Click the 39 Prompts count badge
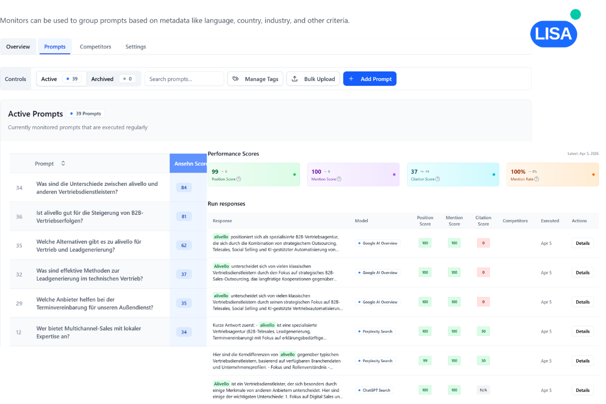 (85, 114)
